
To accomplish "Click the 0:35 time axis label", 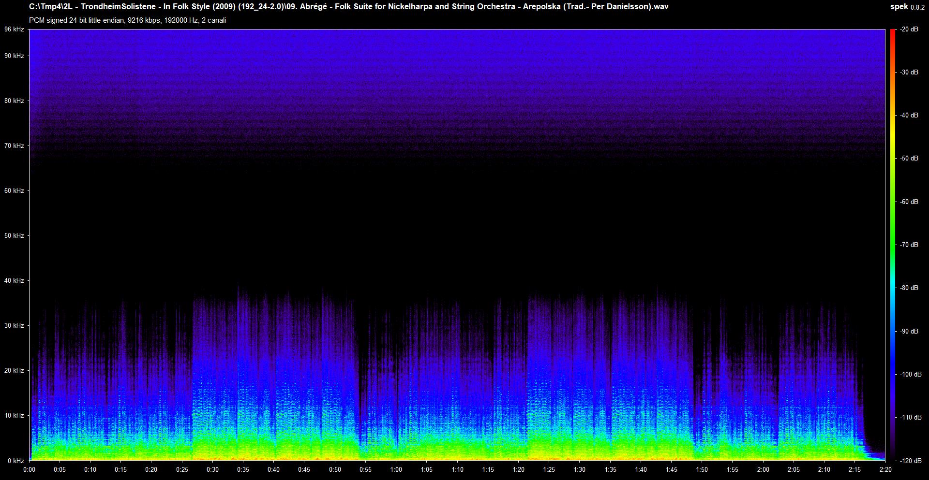I will point(243,470).
